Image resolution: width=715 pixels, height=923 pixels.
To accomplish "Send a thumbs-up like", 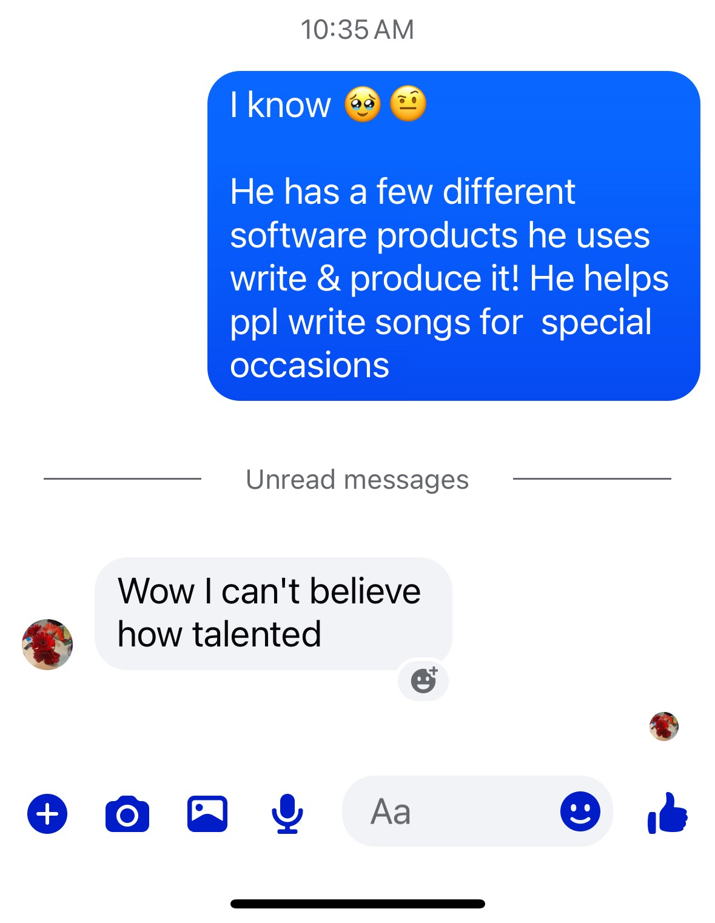I will (x=668, y=813).
